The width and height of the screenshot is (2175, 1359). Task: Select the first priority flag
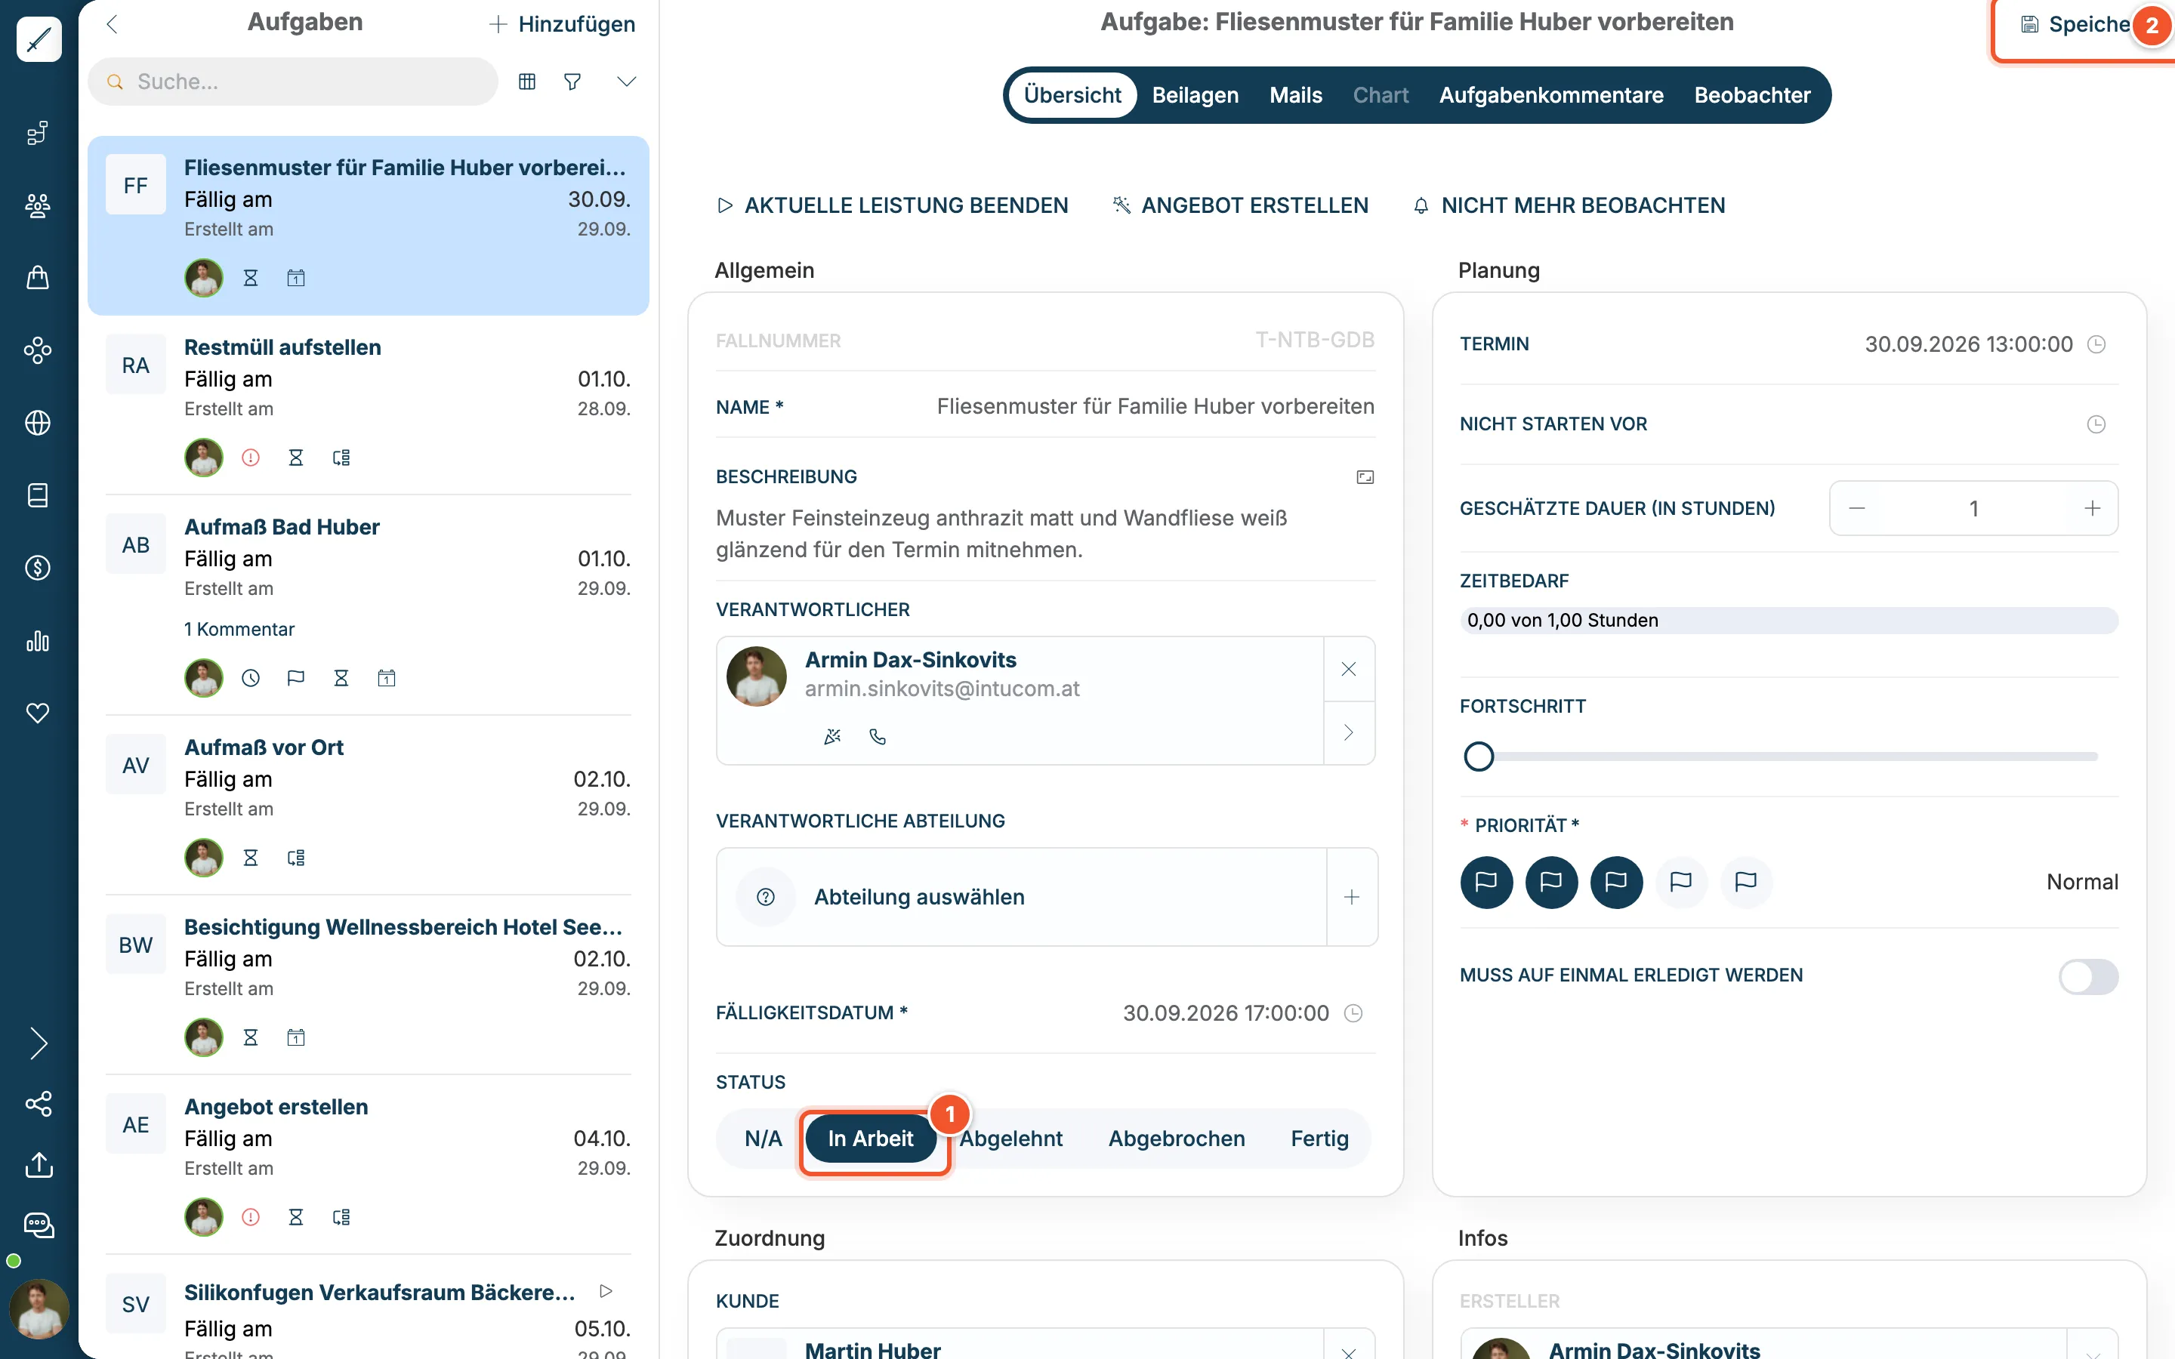[1486, 882]
